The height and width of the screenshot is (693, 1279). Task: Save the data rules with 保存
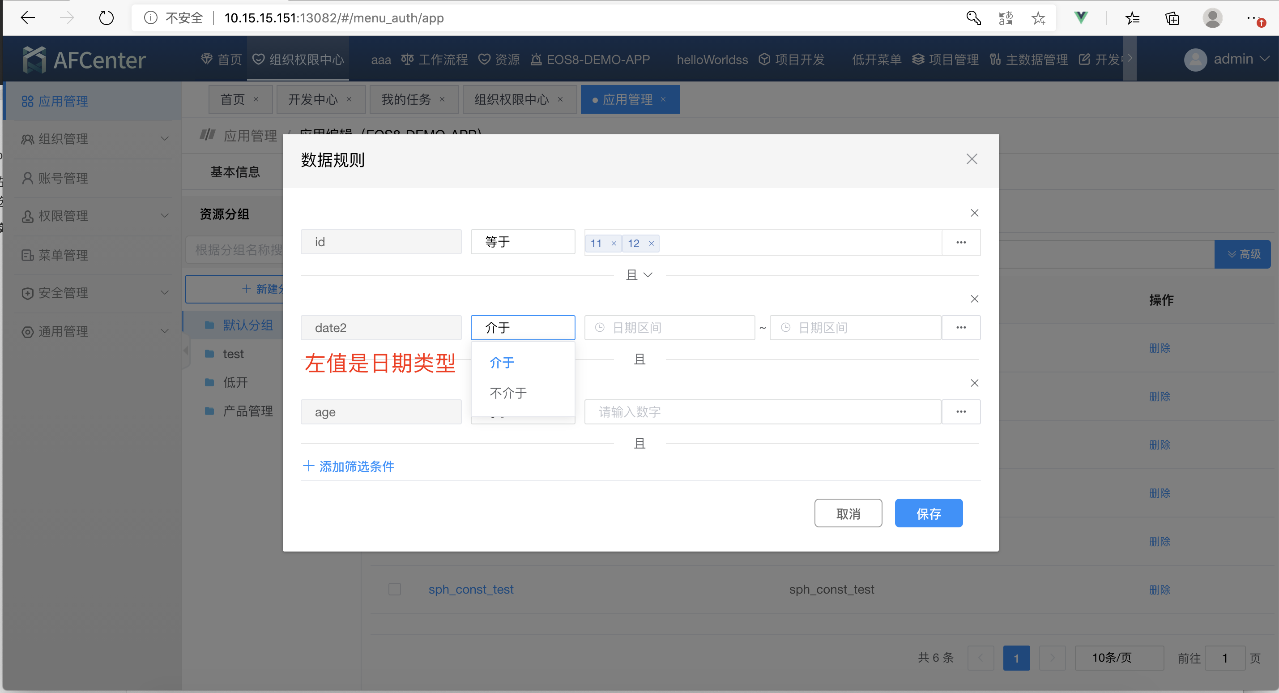pyautogui.click(x=928, y=513)
